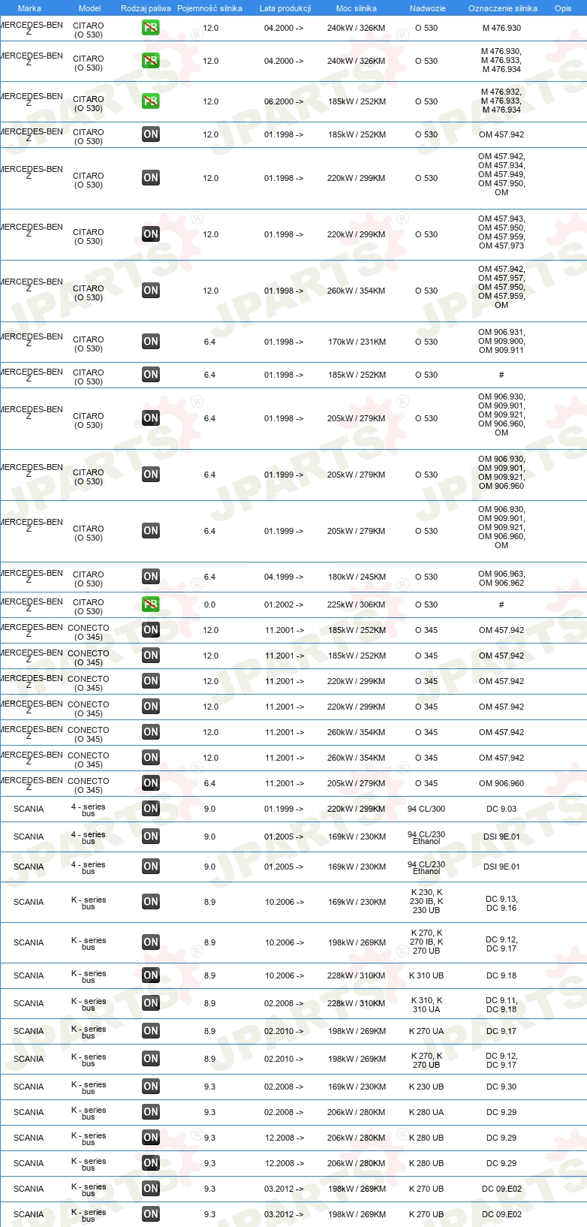Click the ON icon in the Scania K 230 UB row
Viewport: 587px width, 1227px height.
pyautogui.click(x=151, y=1087)
